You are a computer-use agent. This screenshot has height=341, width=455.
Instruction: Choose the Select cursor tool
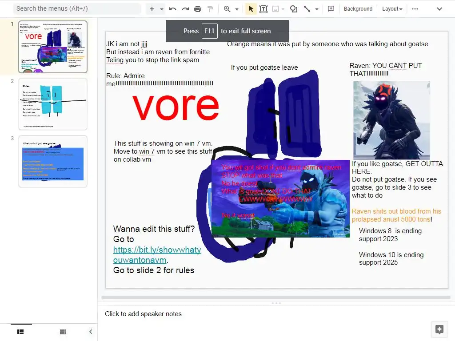(x=251, y=9)
